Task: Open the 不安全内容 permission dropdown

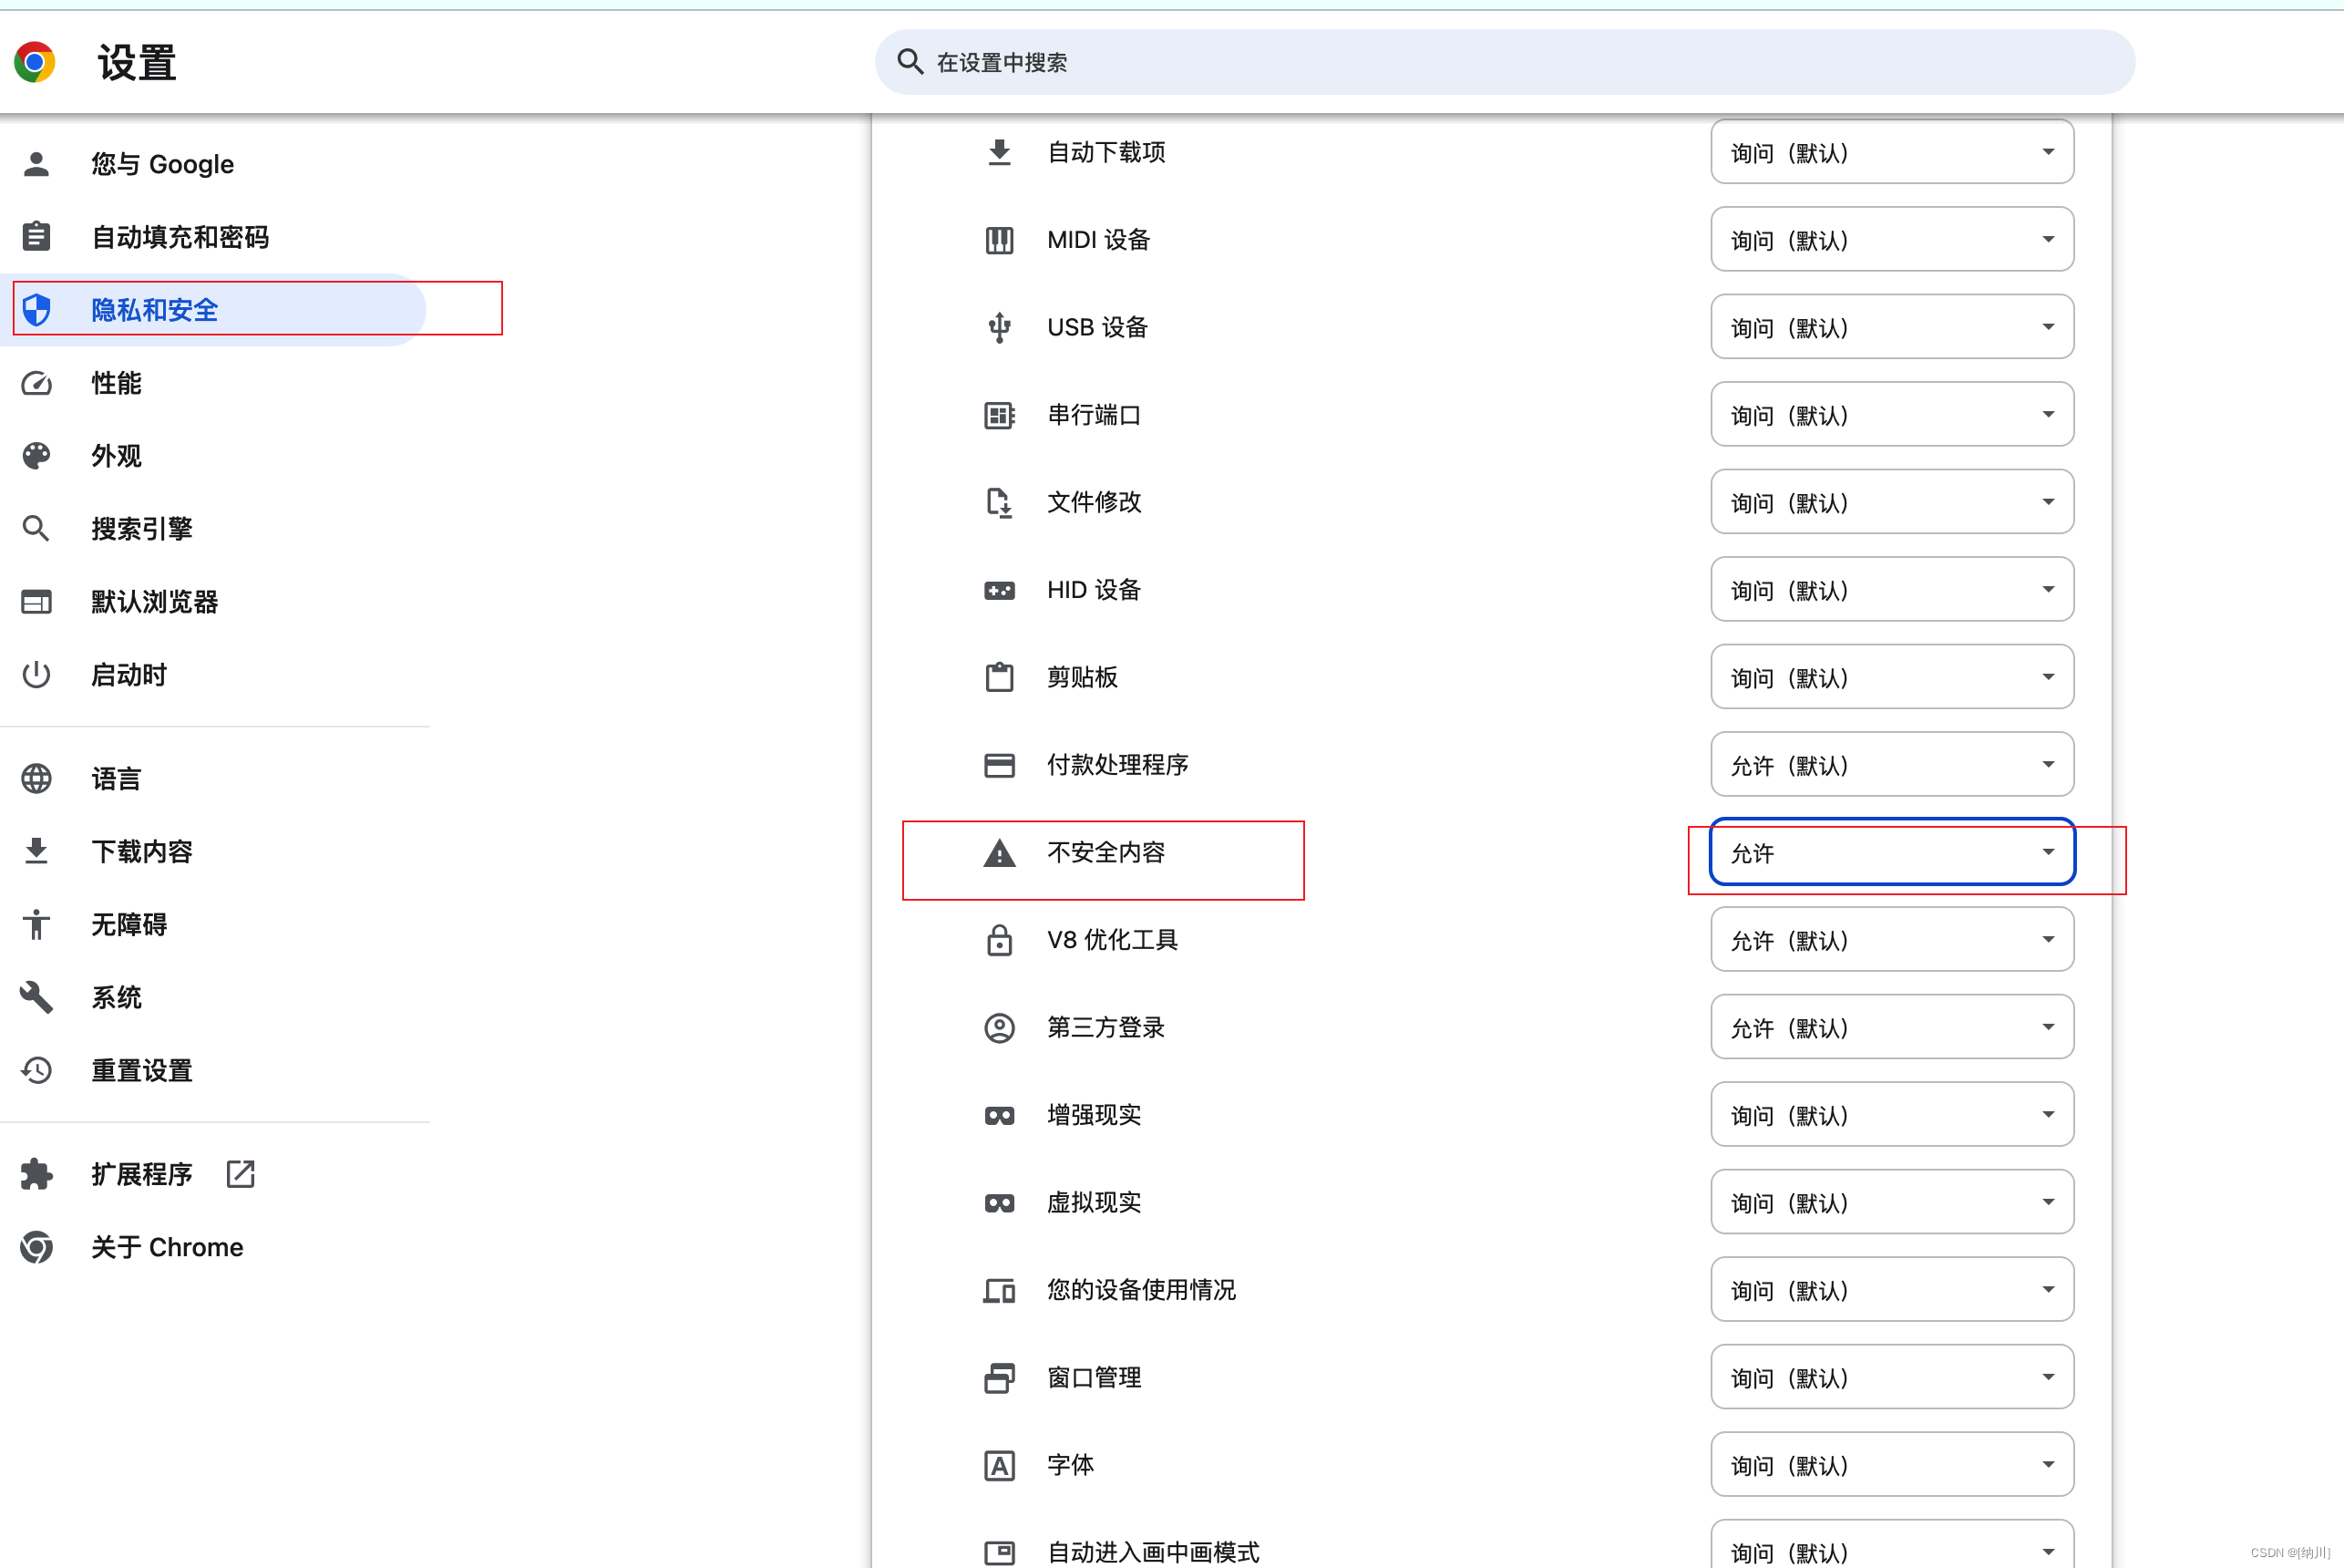Action: pos(1891,853)
